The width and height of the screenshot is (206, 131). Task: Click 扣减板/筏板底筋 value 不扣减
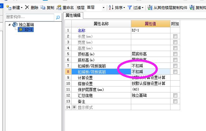point(151,72)
